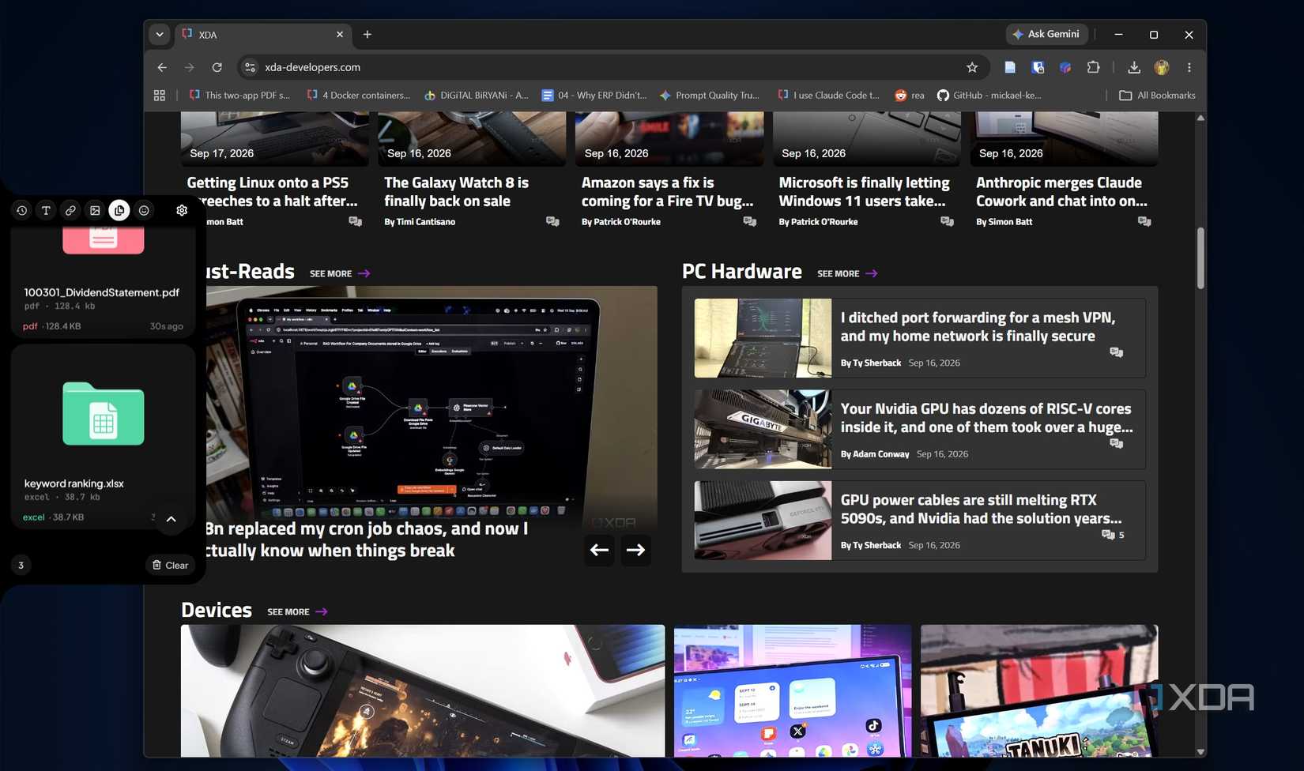Go back to the previous page
This screenshot has width=1304, height=771.
tap(162, 67)
